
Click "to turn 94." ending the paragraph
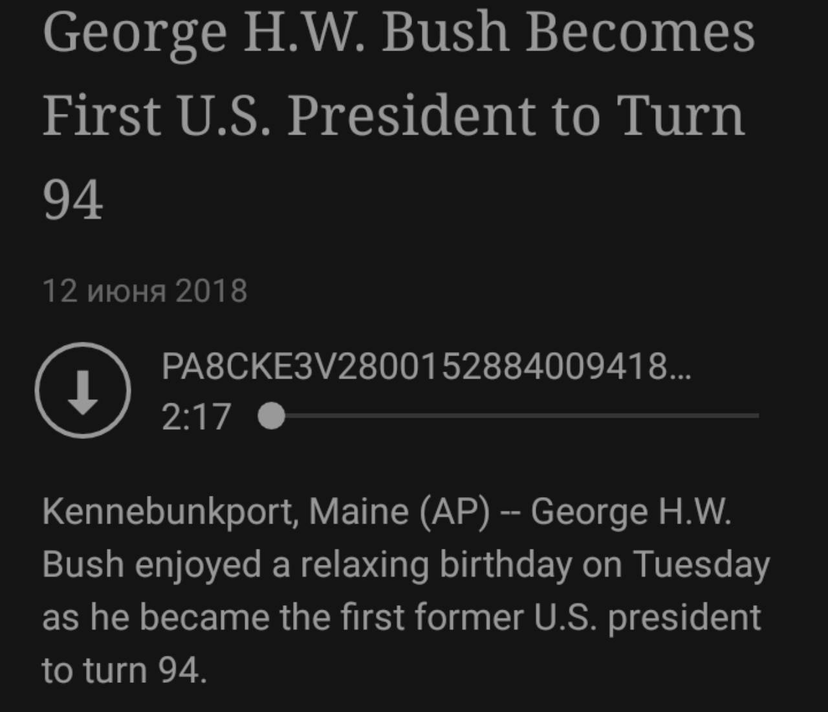(124, 669)
